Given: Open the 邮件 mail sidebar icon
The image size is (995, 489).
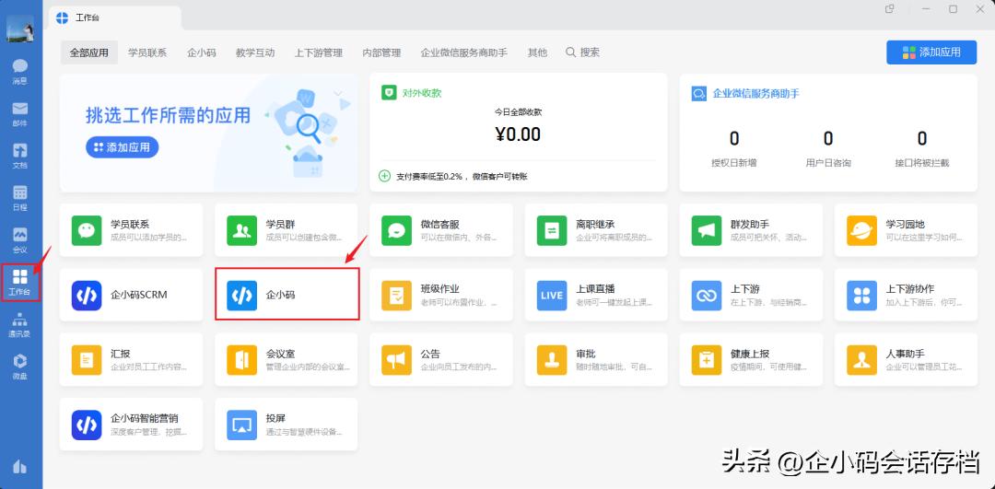Looking at the screenshot, I should tap(20, 113).
